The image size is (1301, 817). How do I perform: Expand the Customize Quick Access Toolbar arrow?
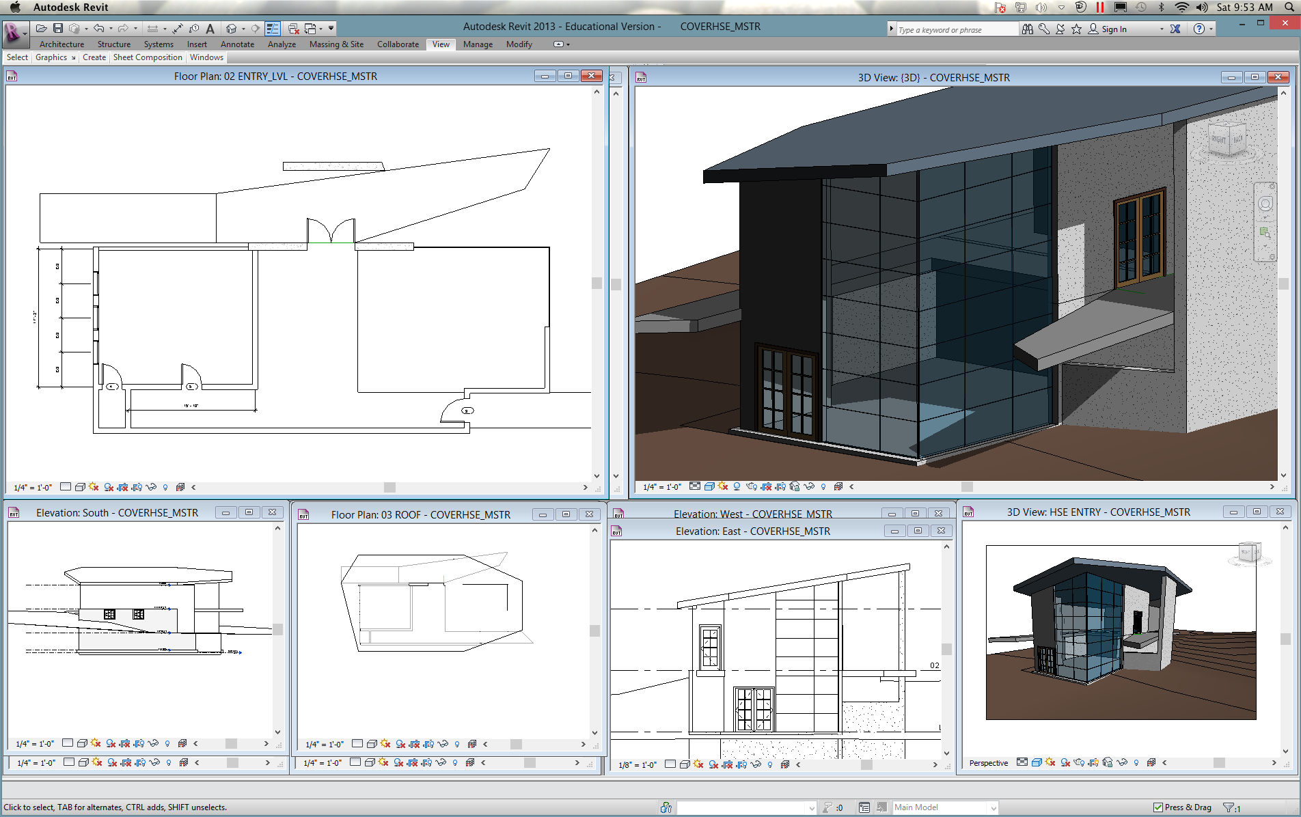click(x=331, y=29)
